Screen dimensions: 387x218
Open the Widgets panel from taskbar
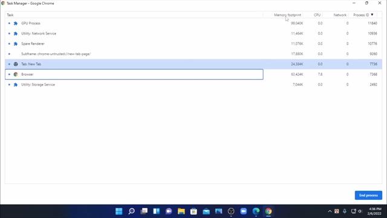point(157,211)
